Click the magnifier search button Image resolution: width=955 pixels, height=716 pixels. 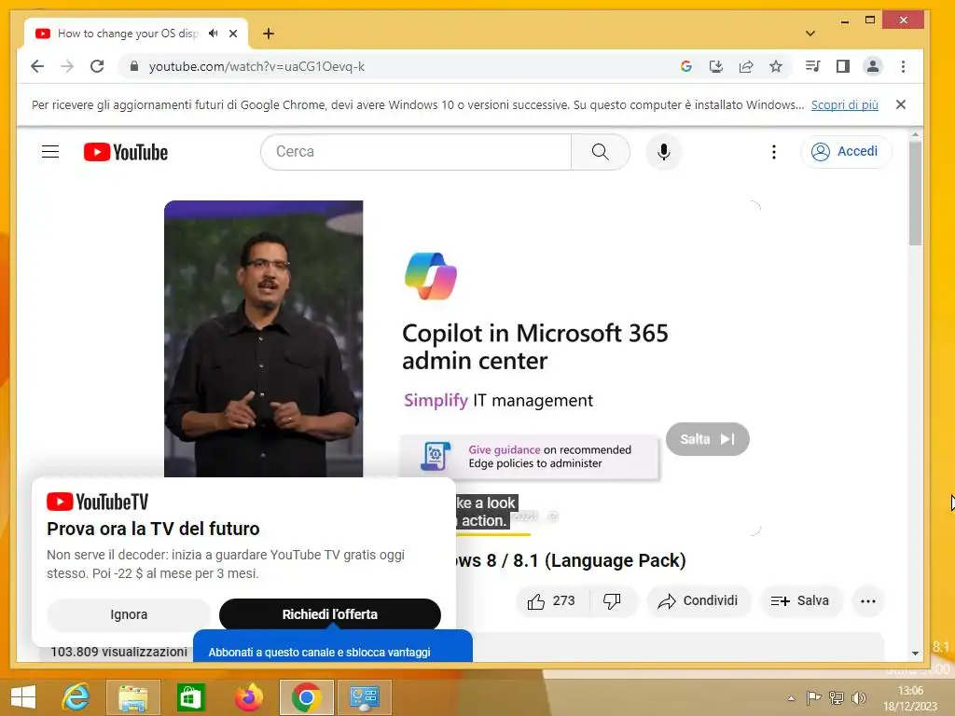[x=600, y=152]
